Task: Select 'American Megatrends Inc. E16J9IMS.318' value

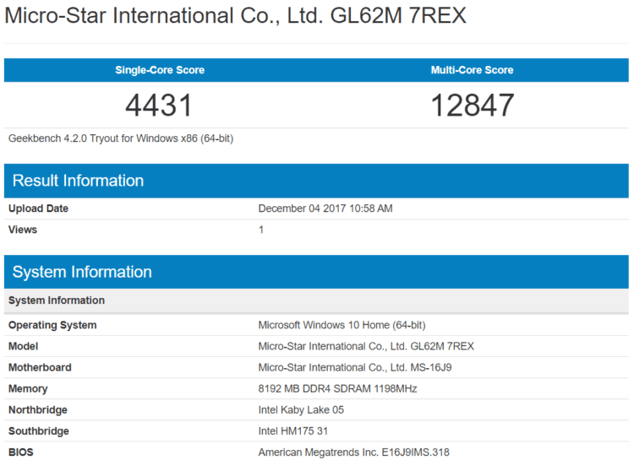Action: (354, 452)
